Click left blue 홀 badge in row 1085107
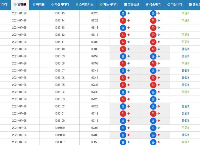This screenshot has width=200, height=145. (x=123, y=71)
